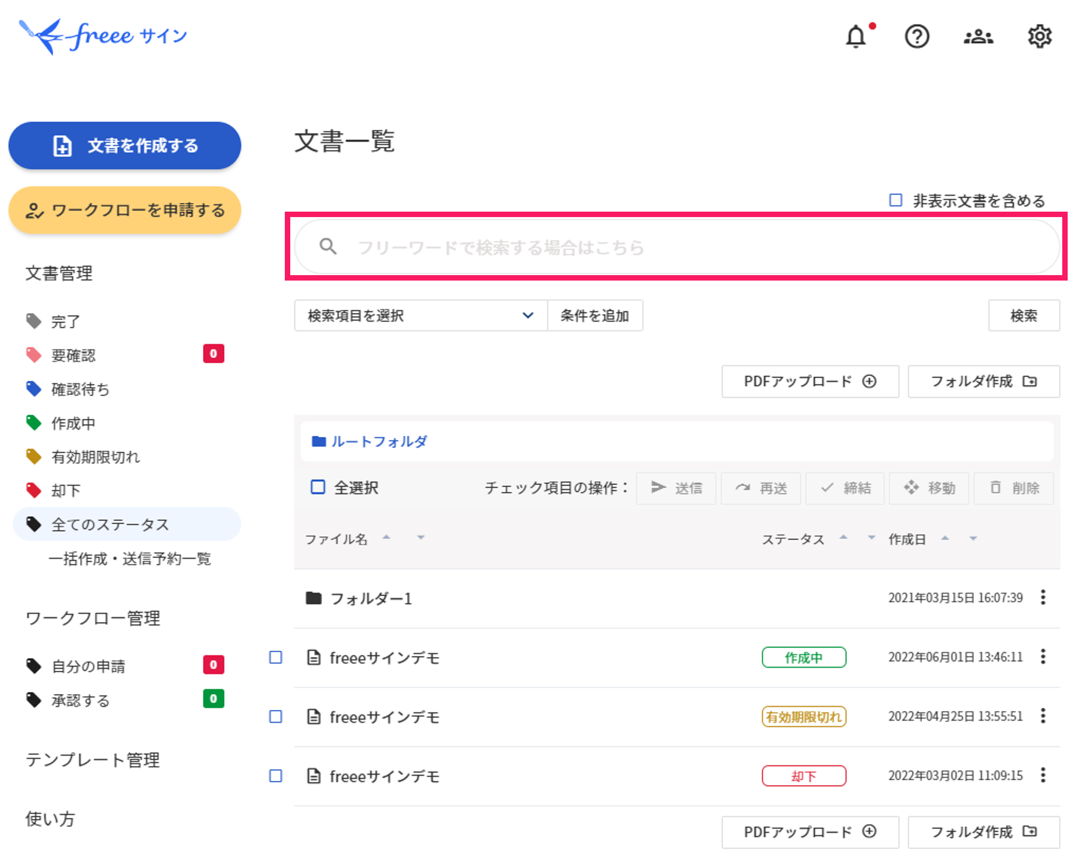The width and height of the screenshot is (1072, 852).
Task: Check the box for 作成中 freeeサインデモ
Action: point(276,657)
